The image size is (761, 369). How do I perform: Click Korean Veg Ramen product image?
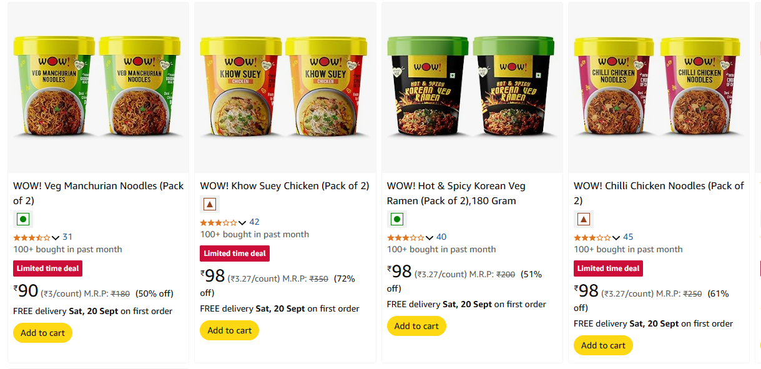pos(472,87)
